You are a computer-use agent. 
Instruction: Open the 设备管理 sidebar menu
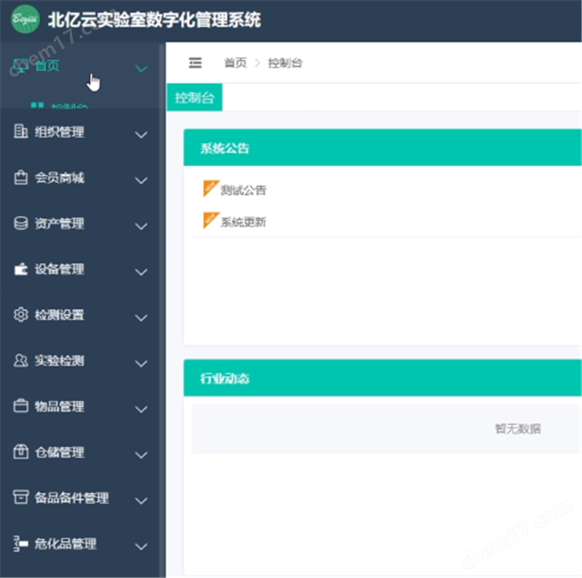79,269
